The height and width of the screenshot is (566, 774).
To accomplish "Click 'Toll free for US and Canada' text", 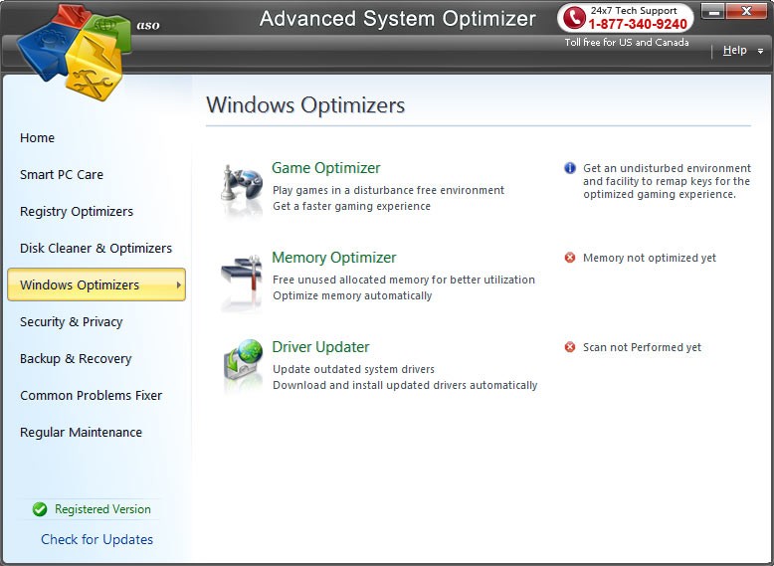I will [627, 43].
